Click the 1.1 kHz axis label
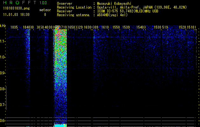The image size is (200, 127). coord(3,41)
